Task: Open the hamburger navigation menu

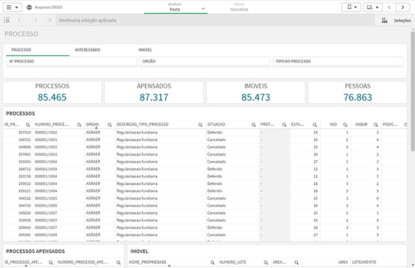Action: (x=12, y=7)
